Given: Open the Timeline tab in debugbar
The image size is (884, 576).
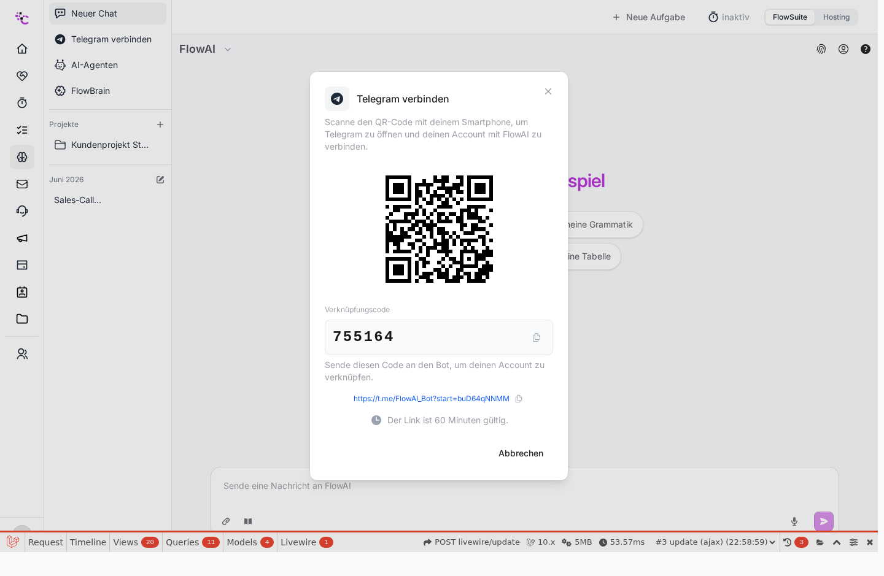Looking at the screenshot, I should (x=88, y=542).
